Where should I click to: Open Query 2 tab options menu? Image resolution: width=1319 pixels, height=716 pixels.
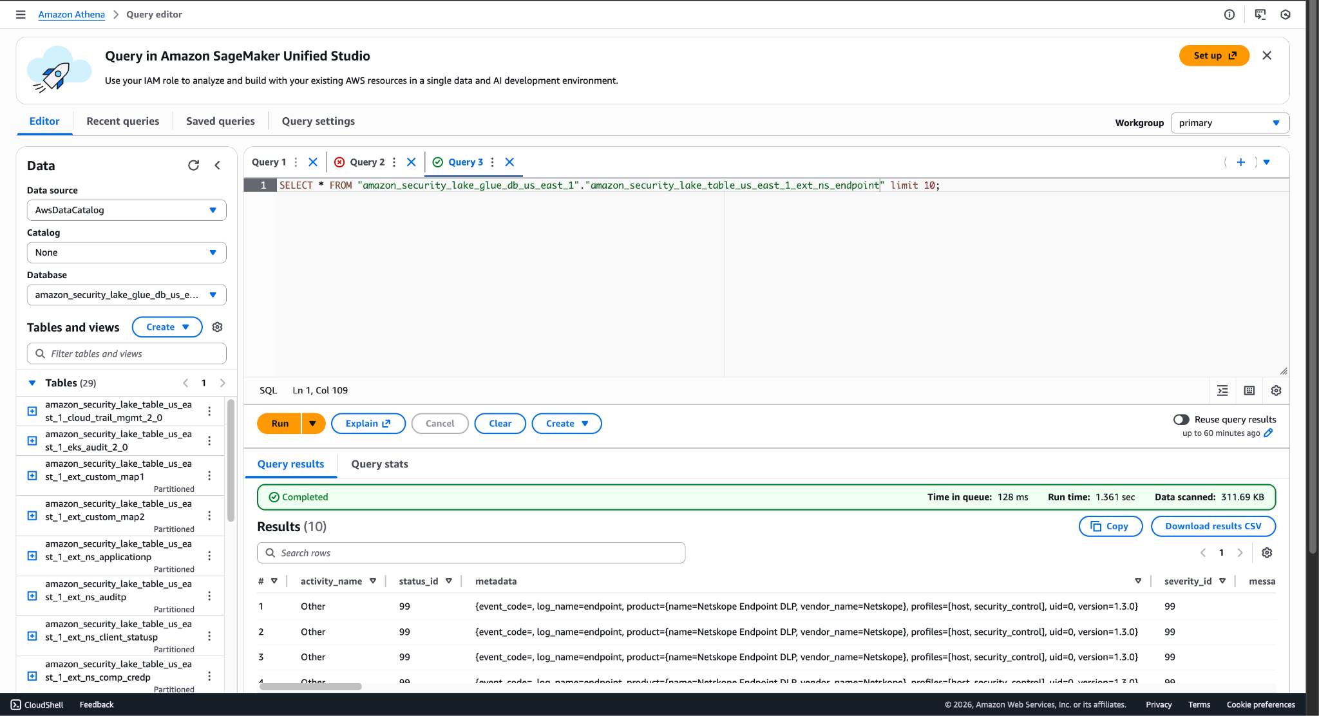click(394, 162)
